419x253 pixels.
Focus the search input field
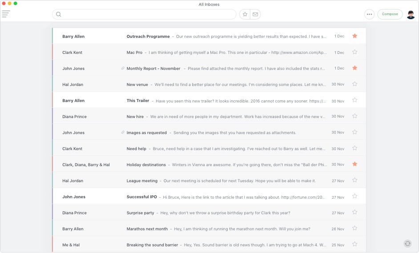point(147,14)
